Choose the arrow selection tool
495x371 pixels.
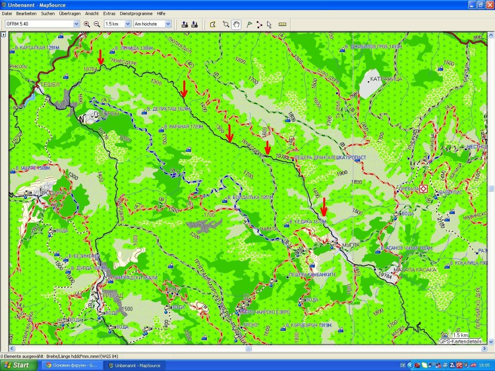click(x=269, y=24)
